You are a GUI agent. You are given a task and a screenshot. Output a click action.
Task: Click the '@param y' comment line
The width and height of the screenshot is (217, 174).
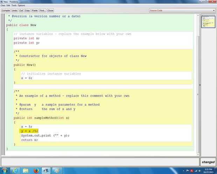click(x=57, y=105)
